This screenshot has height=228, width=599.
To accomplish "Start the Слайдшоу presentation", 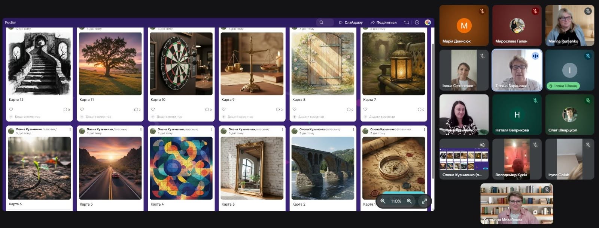I will tap(351, 22).
